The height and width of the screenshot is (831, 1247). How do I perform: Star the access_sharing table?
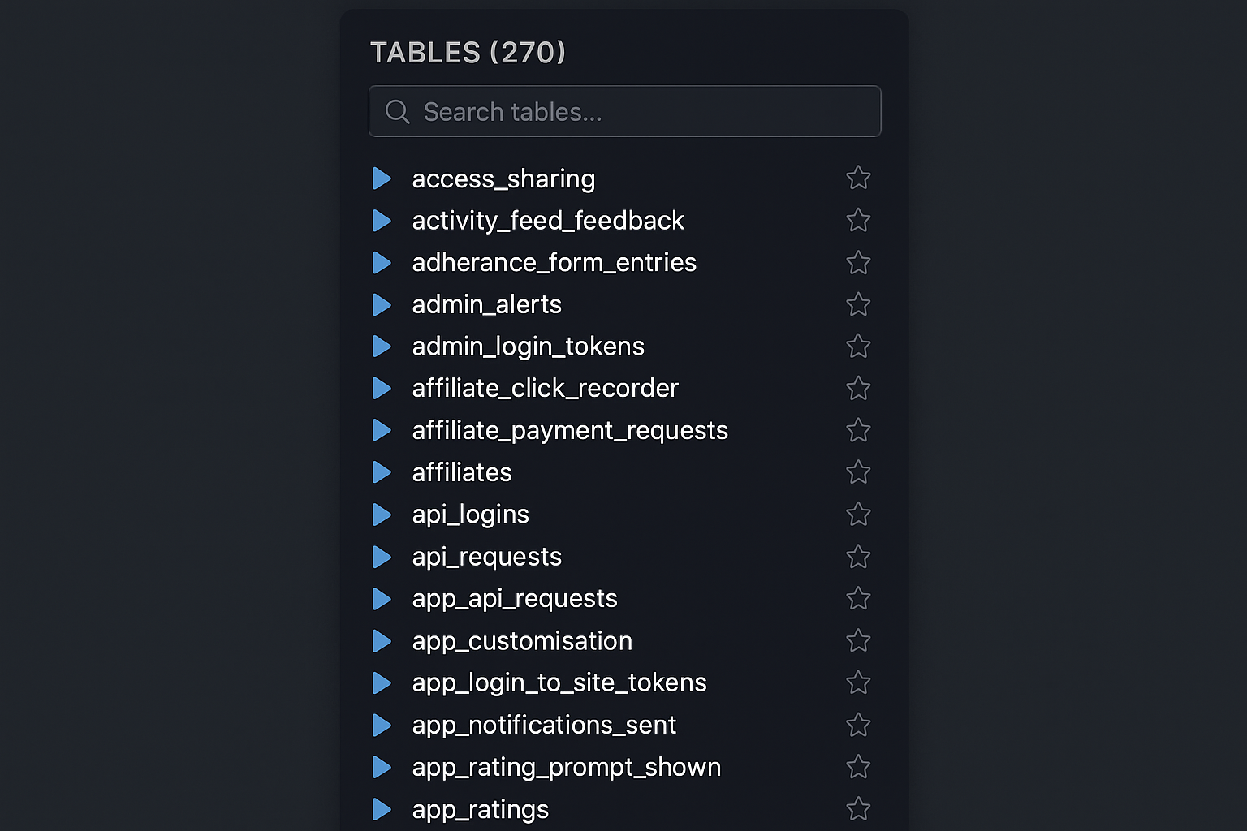point(858,178)
